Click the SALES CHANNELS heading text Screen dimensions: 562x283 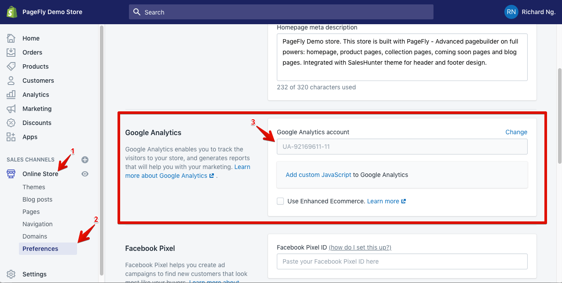(x=31, y=160)
